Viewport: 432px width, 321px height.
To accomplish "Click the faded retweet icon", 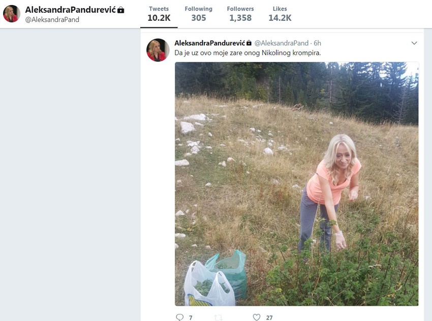I will coord(218,317).
